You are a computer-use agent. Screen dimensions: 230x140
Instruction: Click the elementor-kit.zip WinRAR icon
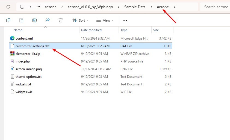(x=12, y=53)
